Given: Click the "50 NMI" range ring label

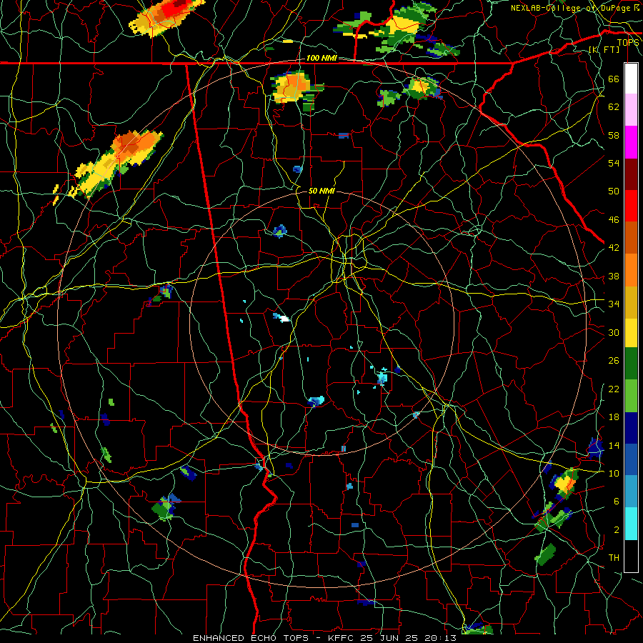Looking at the screenshot, I should click(321, 191).
